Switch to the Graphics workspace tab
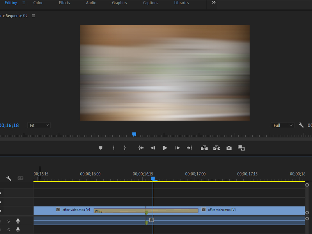 coord(119,3)
